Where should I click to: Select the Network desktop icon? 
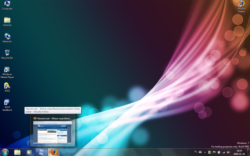click(7, 38)
